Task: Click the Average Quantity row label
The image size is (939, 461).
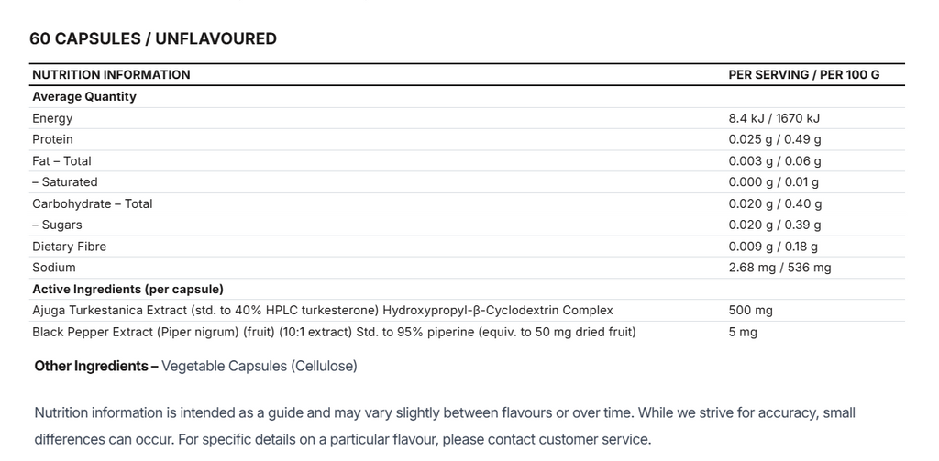Action: [84, 96]
